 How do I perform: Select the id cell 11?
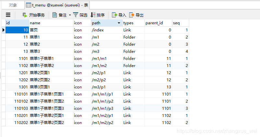tap(17, 37)
